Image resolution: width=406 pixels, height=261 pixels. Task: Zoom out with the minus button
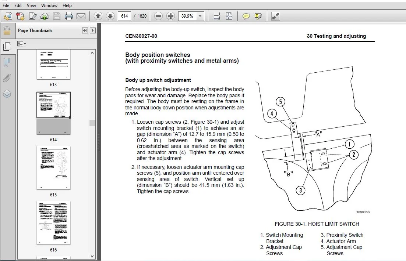159,16
